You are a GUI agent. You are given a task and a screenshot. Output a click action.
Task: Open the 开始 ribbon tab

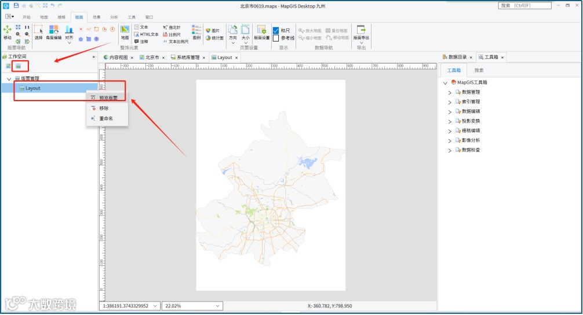[x=27, y=17]
